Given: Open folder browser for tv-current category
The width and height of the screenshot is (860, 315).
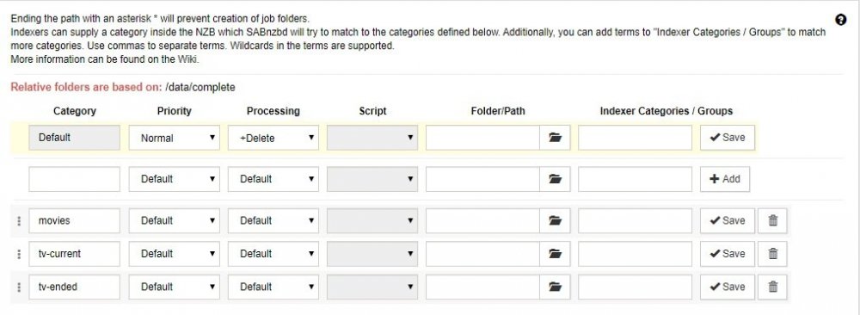Looking at the screenshot, I should [x=555, y=254].
